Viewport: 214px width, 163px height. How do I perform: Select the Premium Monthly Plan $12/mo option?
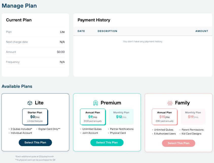point(121,117)
